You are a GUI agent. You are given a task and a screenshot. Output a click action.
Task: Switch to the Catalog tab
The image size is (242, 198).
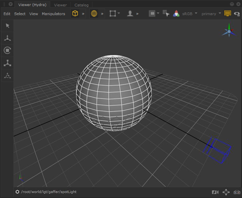pos(81,5)
